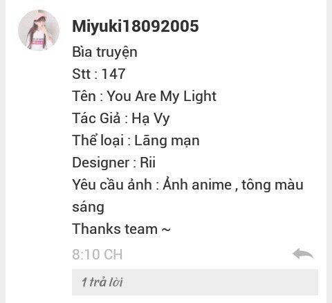
Task: Click the number 147
Action: (113, 74)
